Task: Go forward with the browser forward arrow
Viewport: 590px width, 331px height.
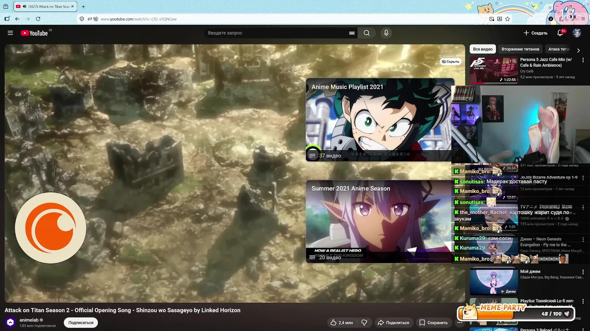Action: point(28,19)
